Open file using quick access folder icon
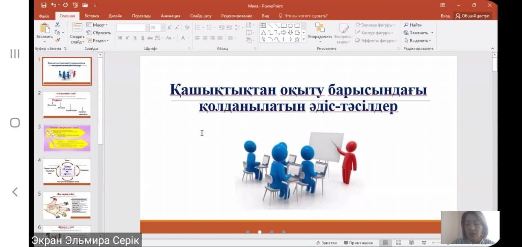Screen dimensions: 522x247 pyautogui.click(x=85, y=6)
